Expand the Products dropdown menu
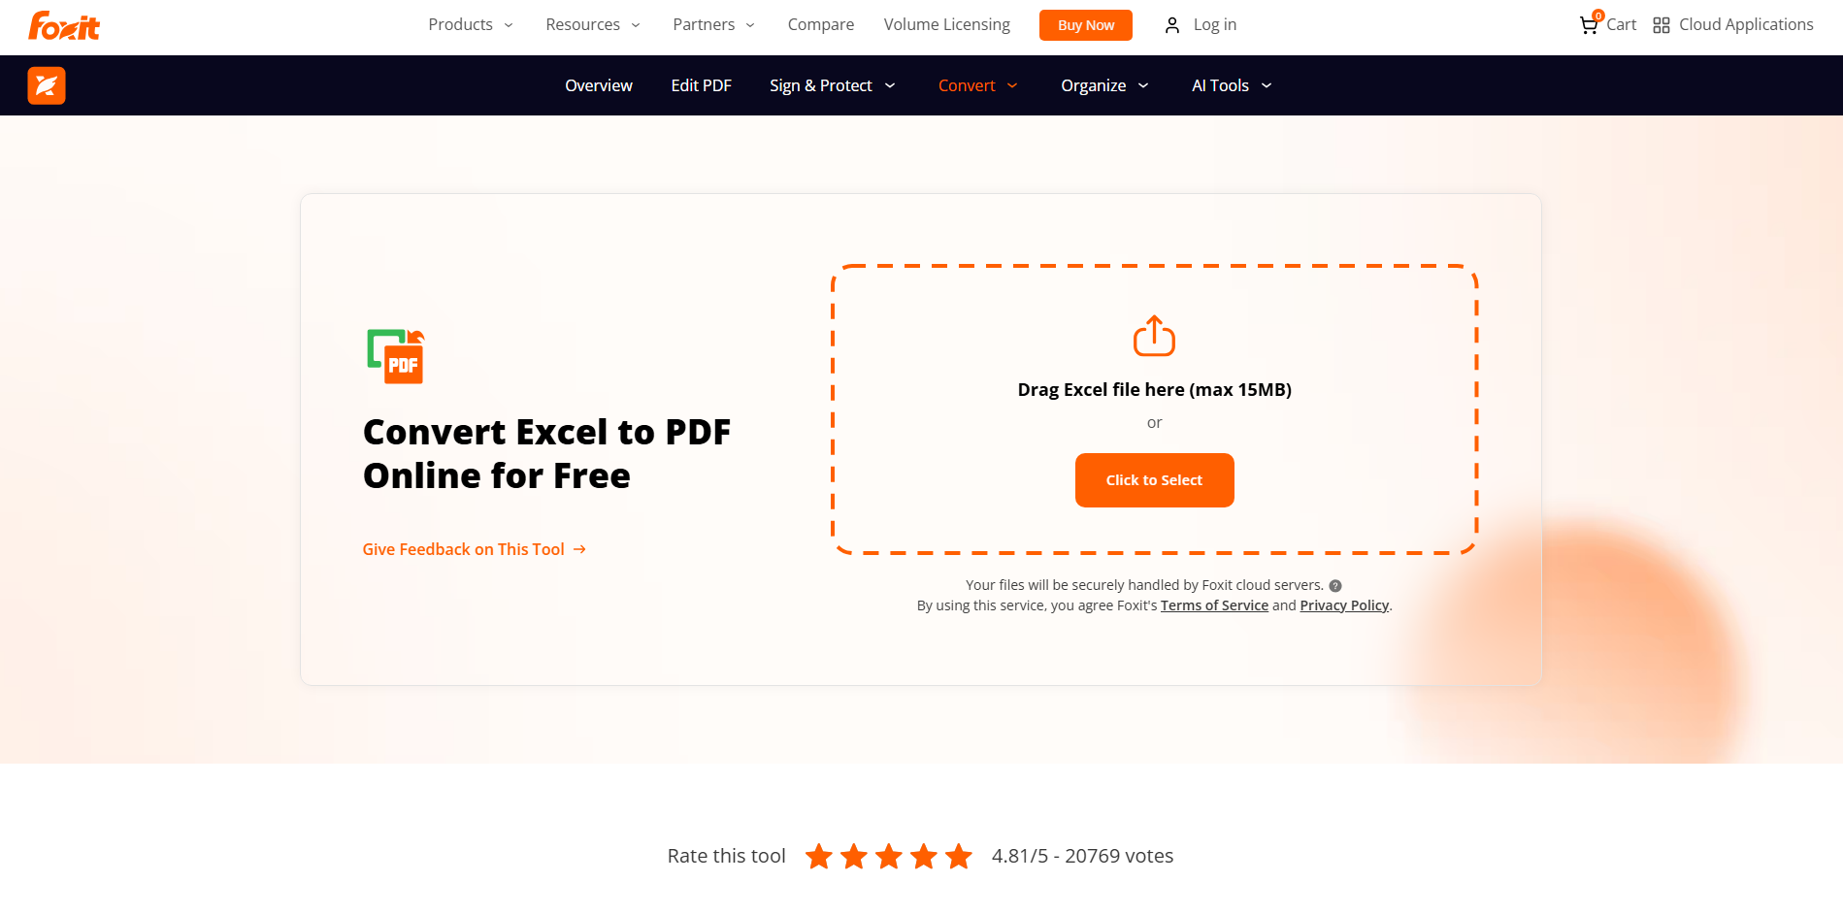Image resolution: width=1843 pixels, height=915 pixels. [471, 25]
